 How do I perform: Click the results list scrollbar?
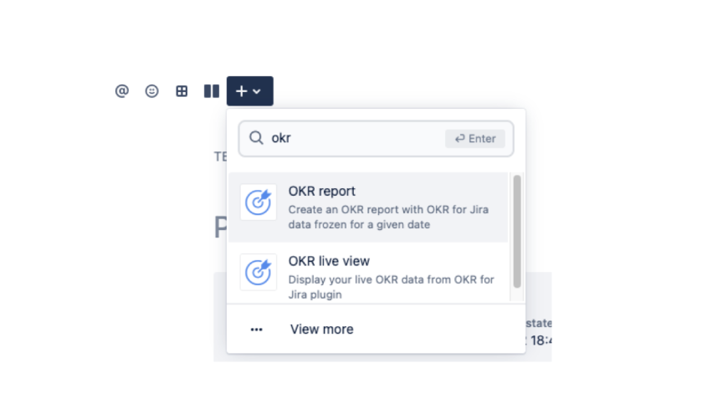[517, 231]
